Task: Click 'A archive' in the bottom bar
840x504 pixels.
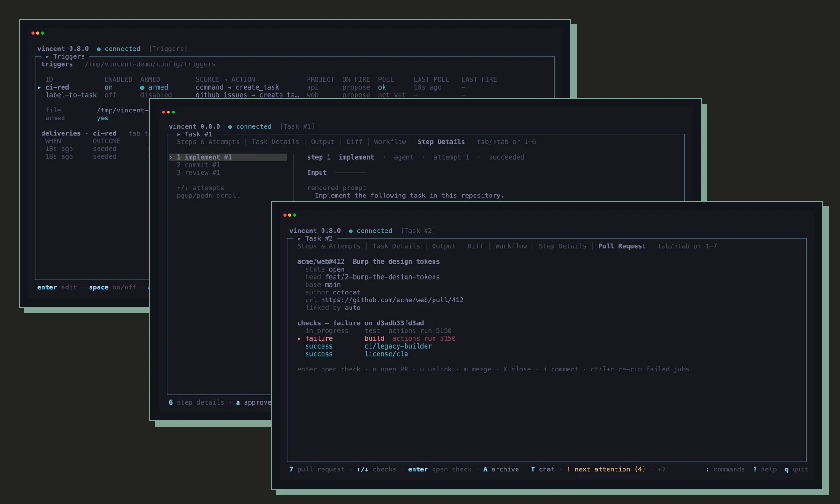Action: coord(501,469)
